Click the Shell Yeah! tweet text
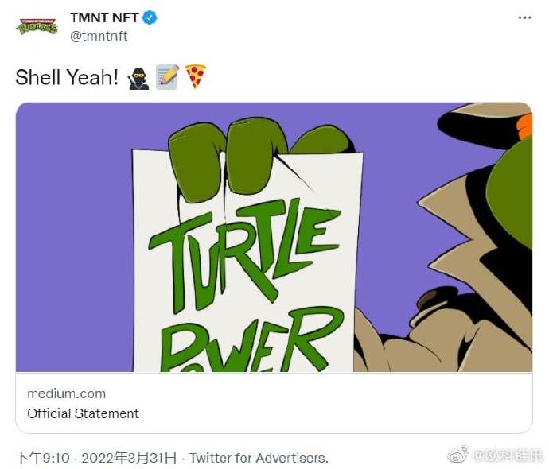This screenshot has height=469, width=549. 67,77
